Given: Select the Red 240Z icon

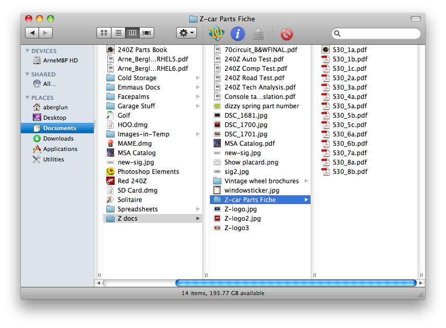Looking at the screenshot, I should (110, 181).
